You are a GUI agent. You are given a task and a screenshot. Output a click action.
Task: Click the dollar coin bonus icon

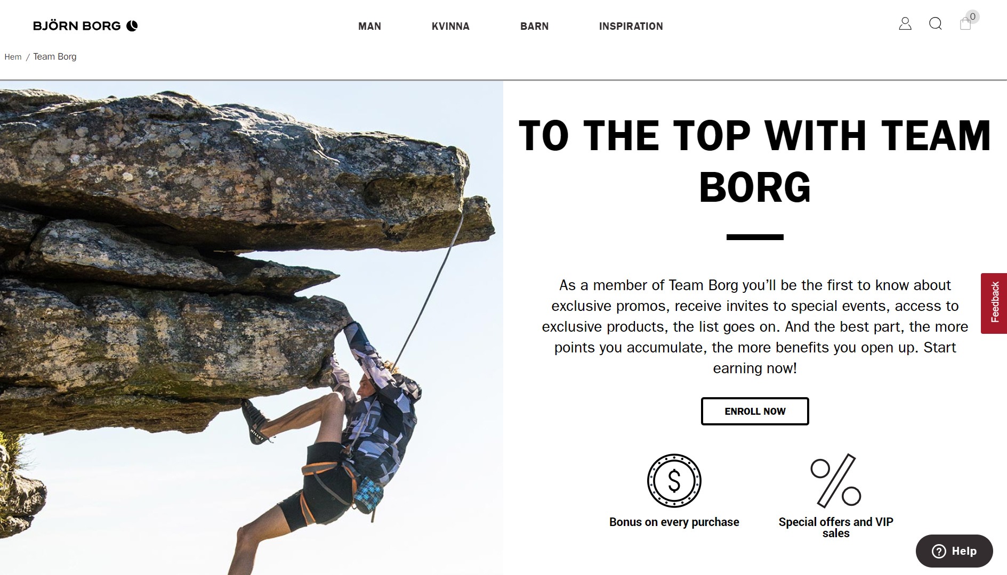(674, 481)
